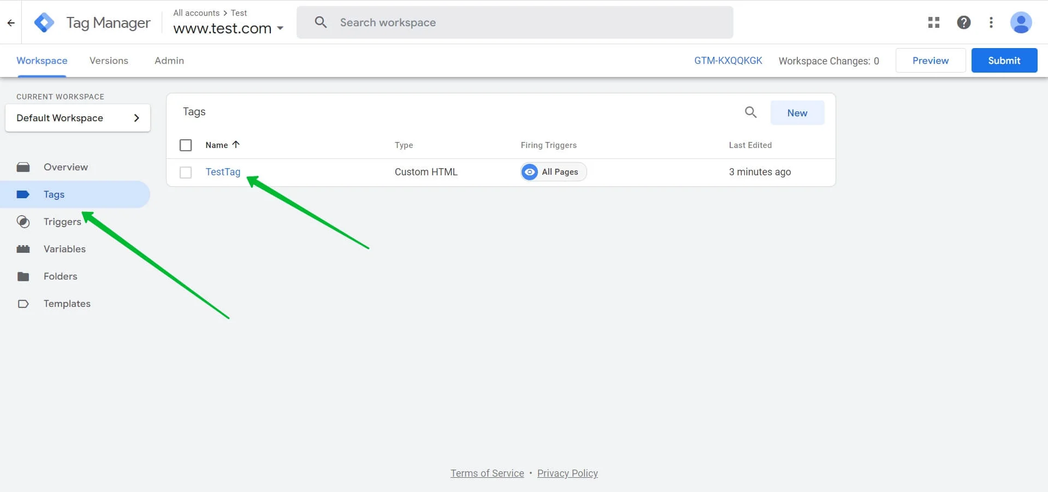Screen dimensions: 1048x492
Task: Switch to the Versions tab
Action: [x=109, y=61]
